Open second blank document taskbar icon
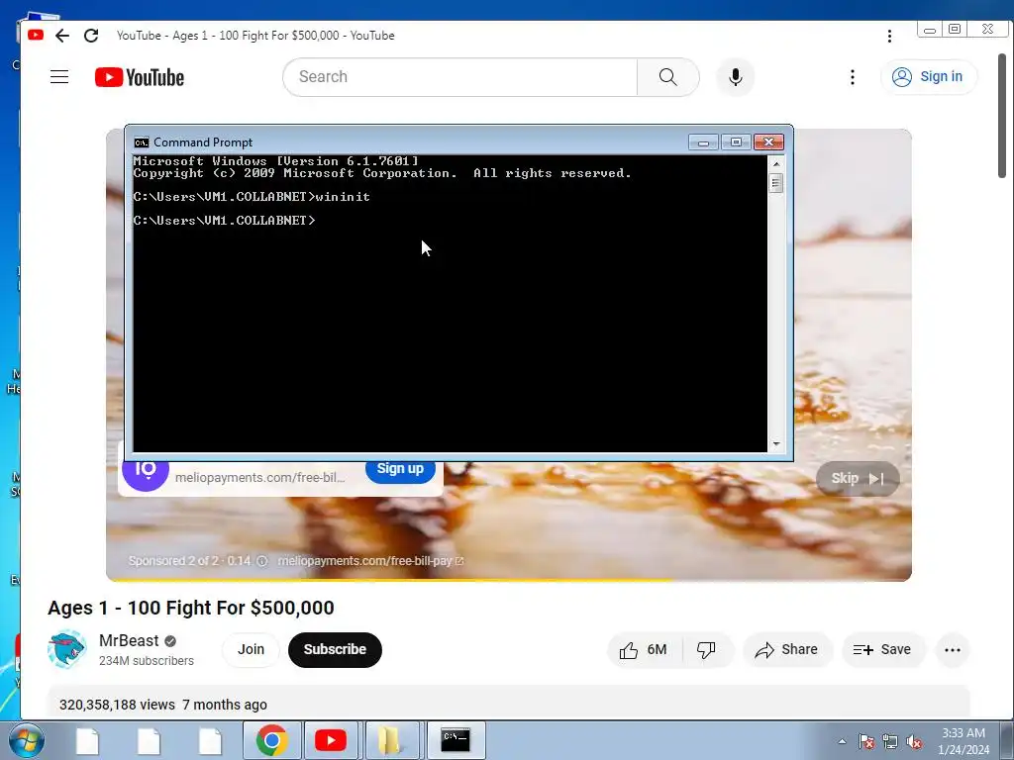The height and width of the screenshot is (760, 1014). click(x=149, y=740)
